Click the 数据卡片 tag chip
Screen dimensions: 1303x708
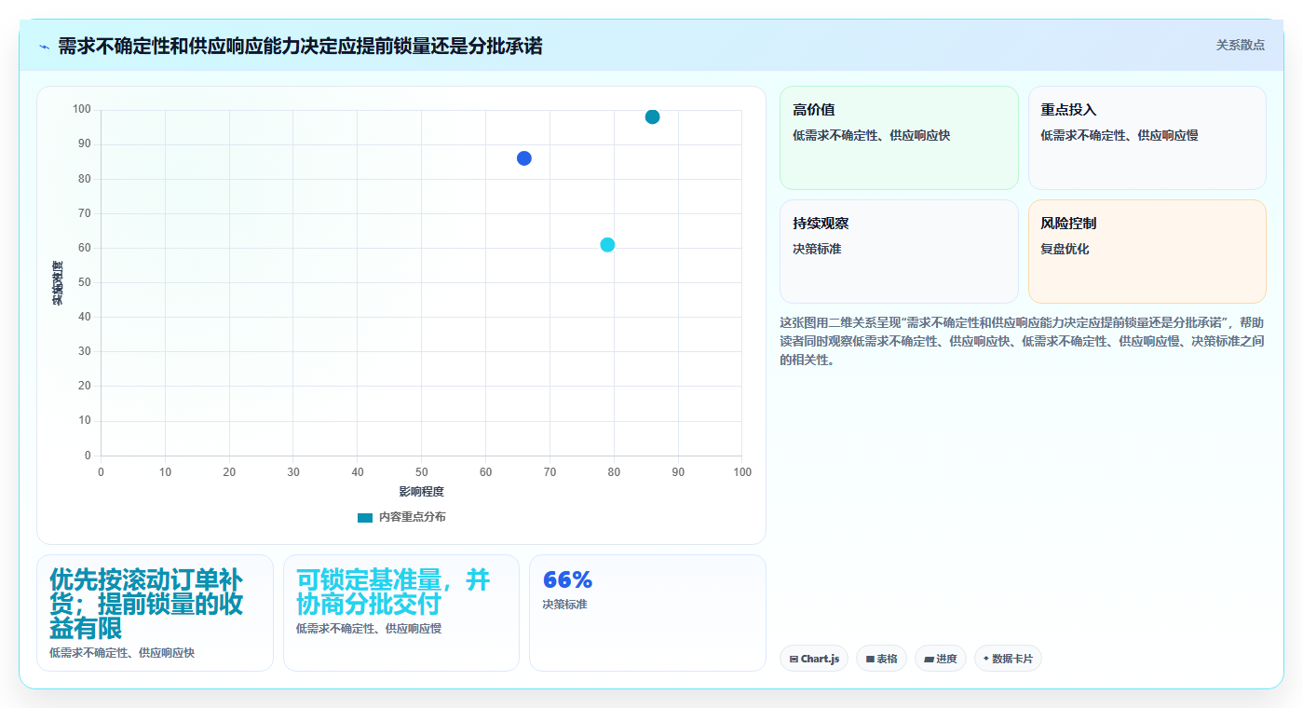[1008, 659]
